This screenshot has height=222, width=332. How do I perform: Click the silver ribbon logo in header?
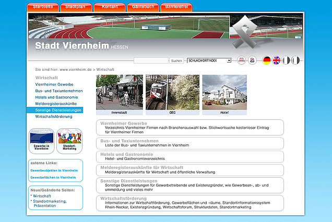(244, 32)
